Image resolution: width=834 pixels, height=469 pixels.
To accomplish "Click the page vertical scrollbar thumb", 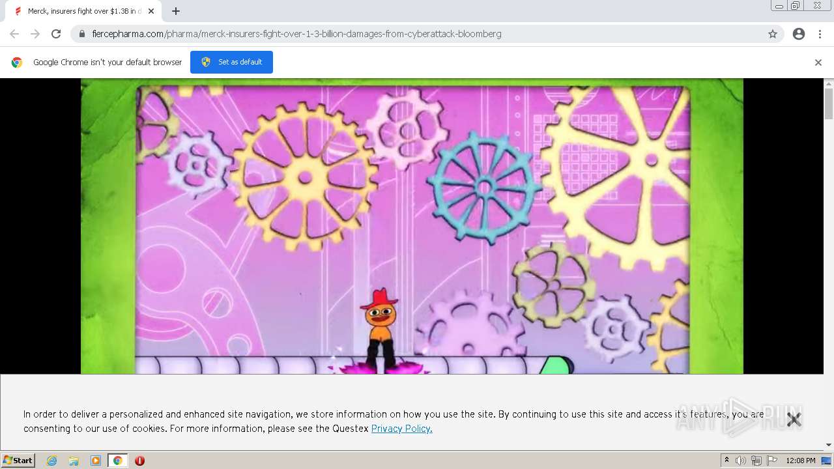I will (x=829, y=104).
